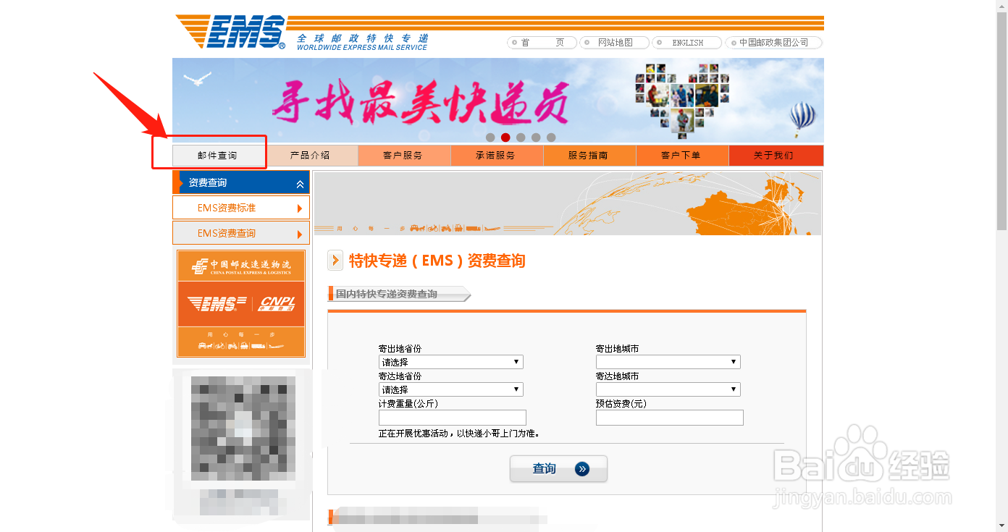Click the 中国邮政速递物流 banner image

click(241, 266)
